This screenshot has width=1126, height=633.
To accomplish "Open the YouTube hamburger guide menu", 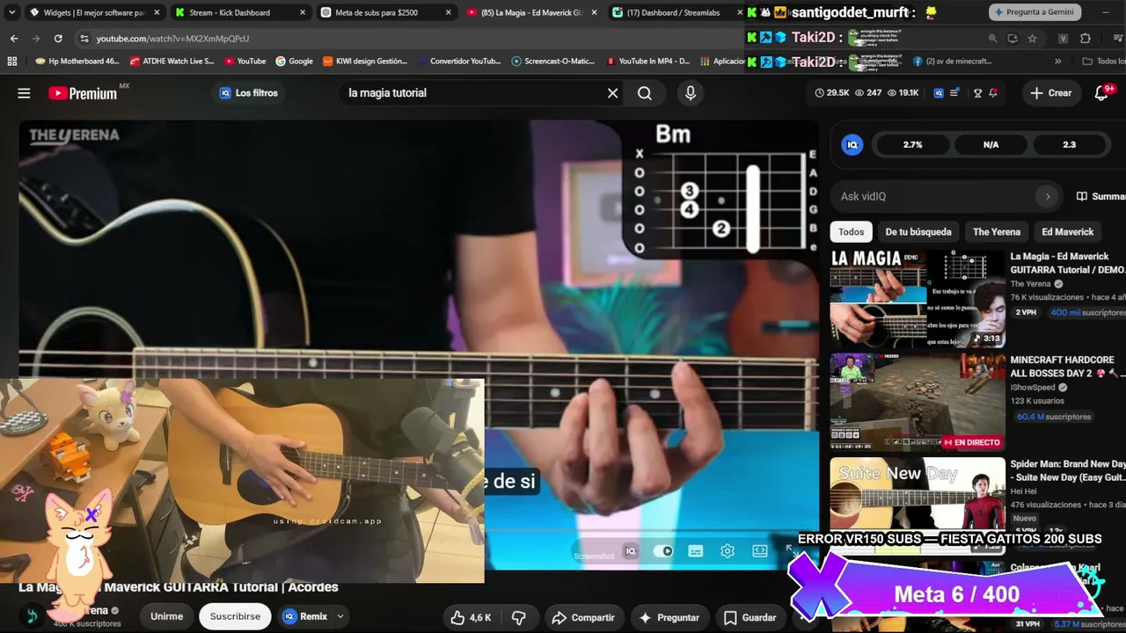I will click(24, 93).
